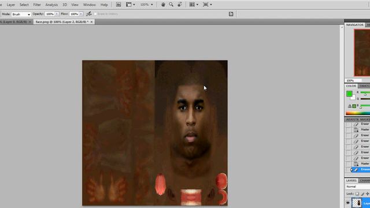This screenshot has height=208, width=370.
Task: Pick a color from the spectrum ramp
Action: (x=358, y=113)
